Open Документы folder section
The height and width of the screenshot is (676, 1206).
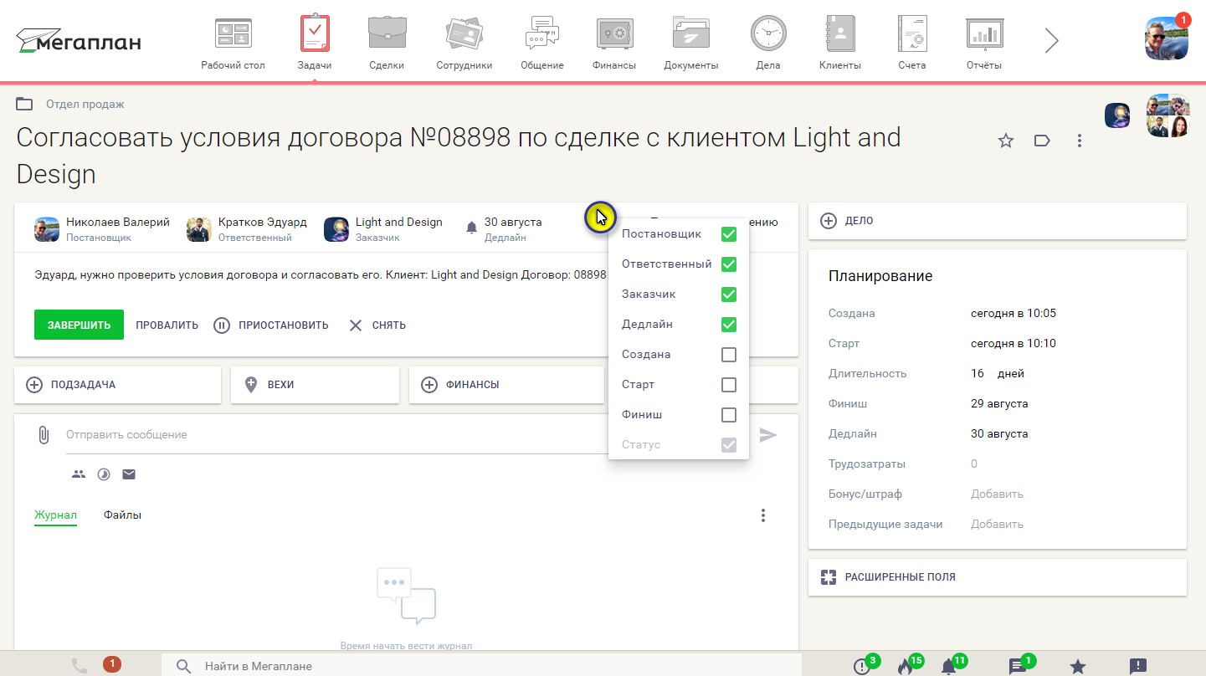click(691, 44)
